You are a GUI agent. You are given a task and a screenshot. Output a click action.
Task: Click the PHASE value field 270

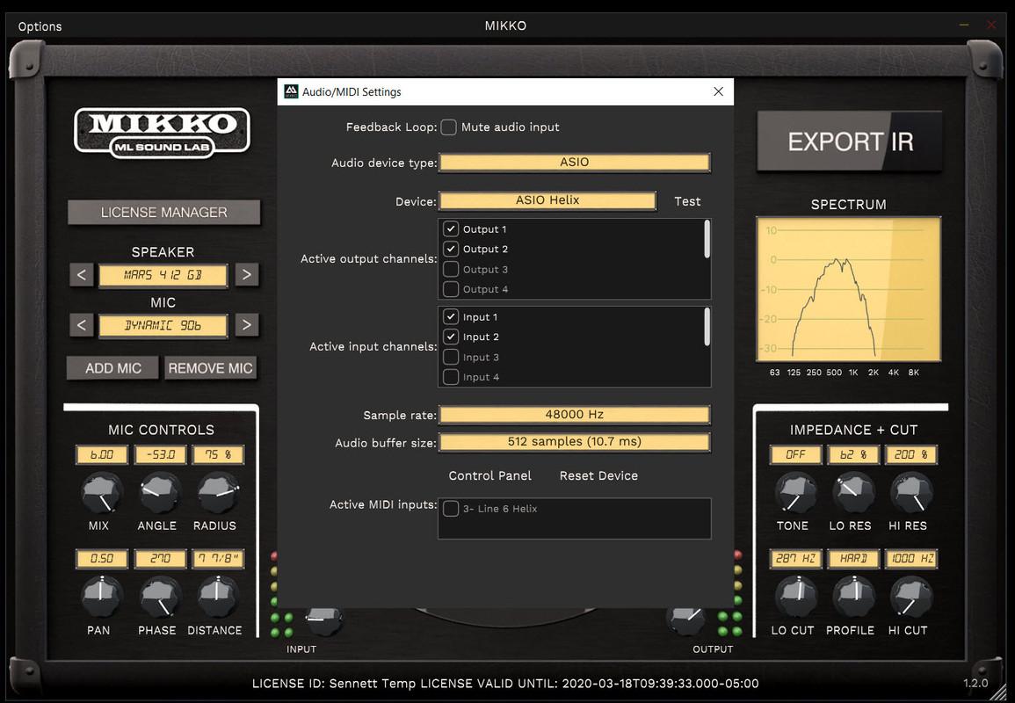[160, 558]
